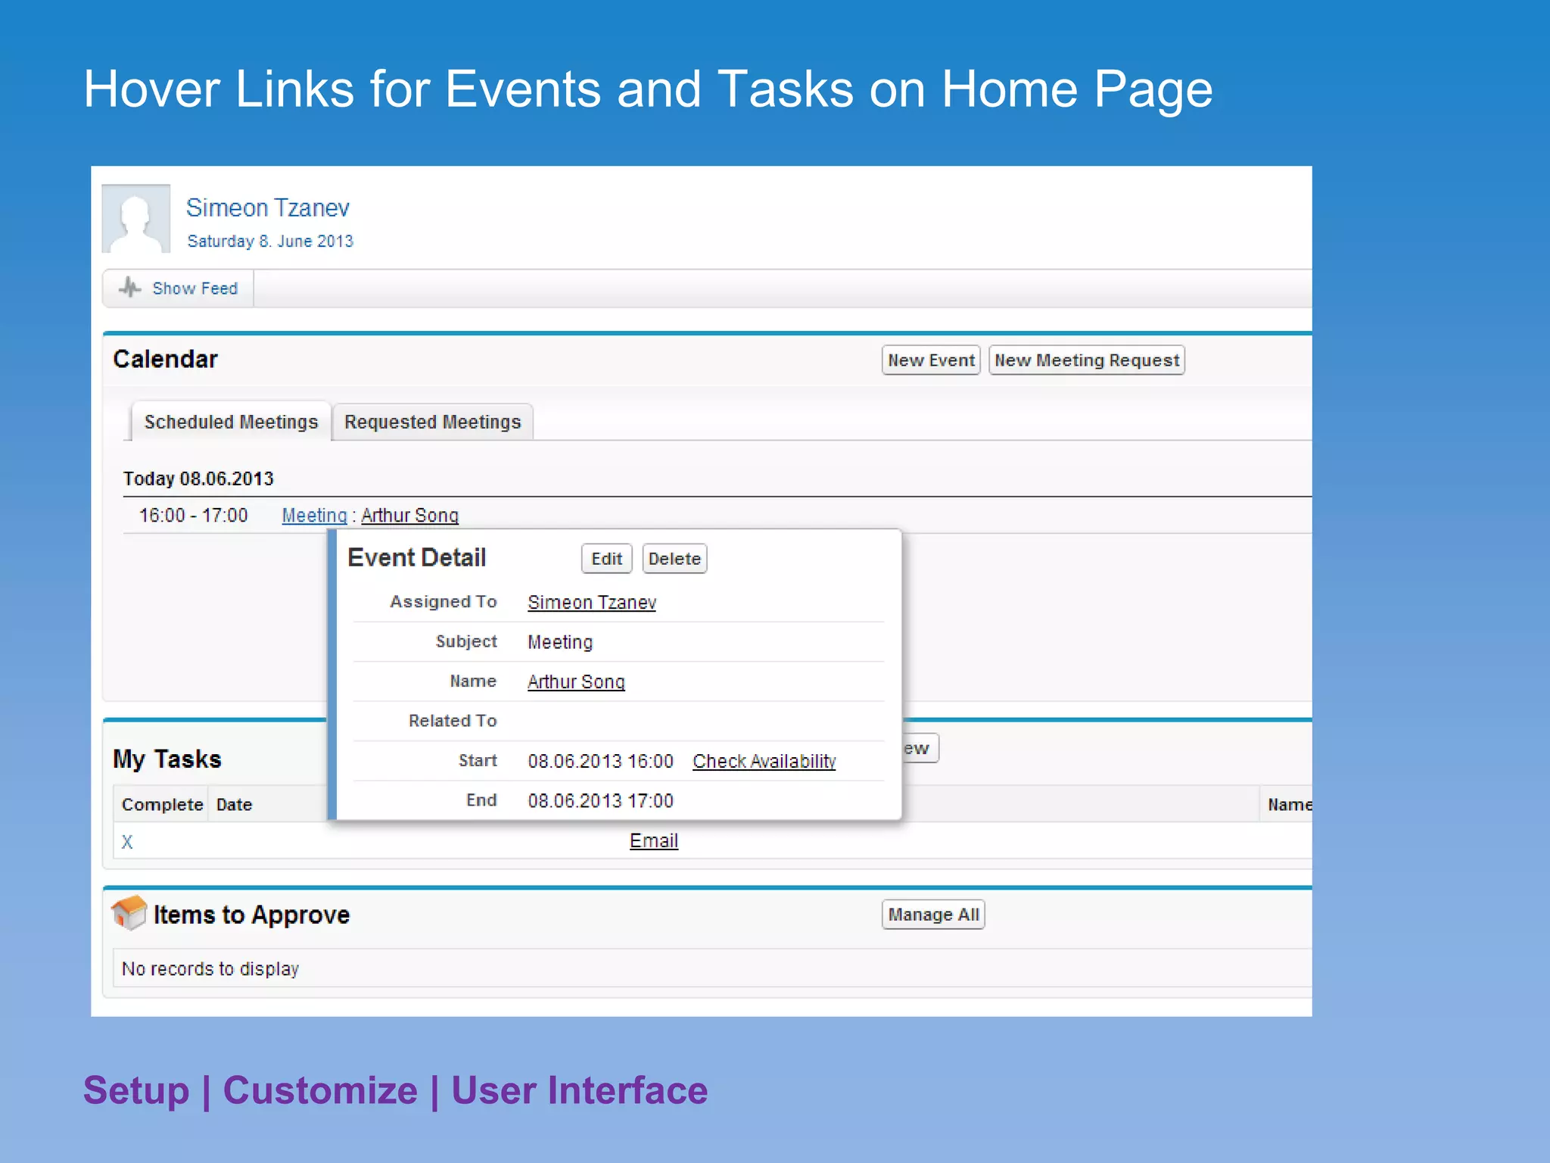Click the Date column header
The image size is (1550, 1163).
(x=234, y=805)
